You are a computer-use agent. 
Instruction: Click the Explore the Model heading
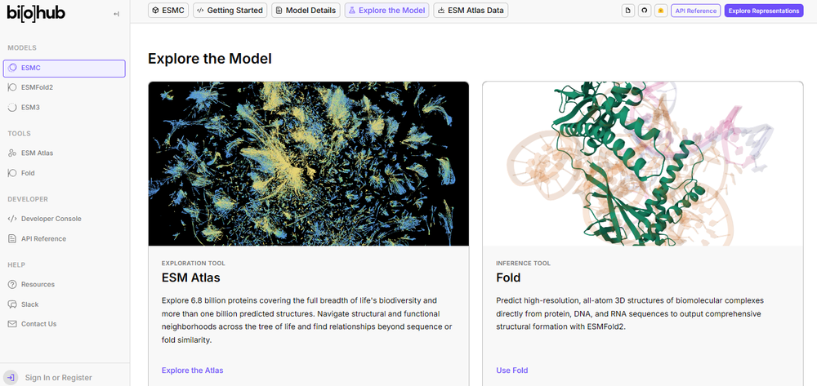tap(210, 58)
